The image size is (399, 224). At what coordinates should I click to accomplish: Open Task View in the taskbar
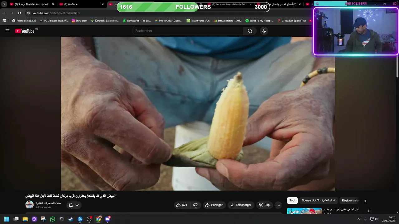(x=16, y=219)
